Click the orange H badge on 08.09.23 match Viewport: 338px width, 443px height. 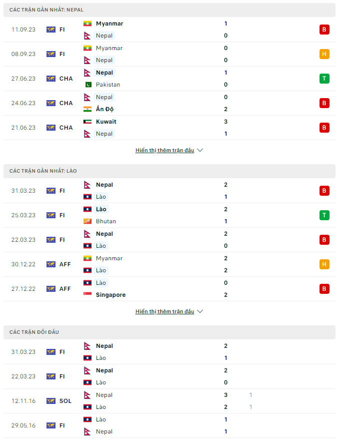click(x=324, y=54)
